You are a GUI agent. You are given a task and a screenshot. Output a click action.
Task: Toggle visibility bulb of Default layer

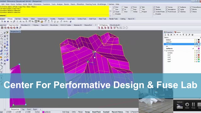195,40
